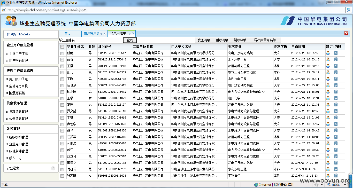This screenshot has width=353, height=188.
Task: Select the 拟录用名单 tab
Action: (118, 33)
